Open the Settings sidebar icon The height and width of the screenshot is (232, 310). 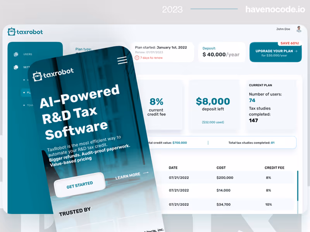[16, 67]
